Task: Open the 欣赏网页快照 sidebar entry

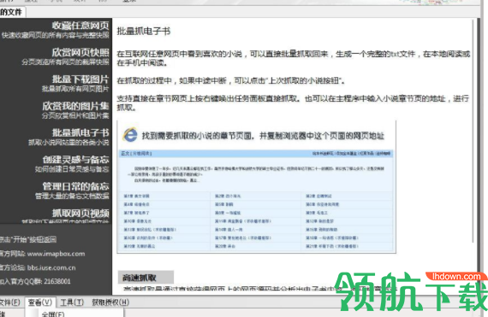Action: tap(80, 52)
